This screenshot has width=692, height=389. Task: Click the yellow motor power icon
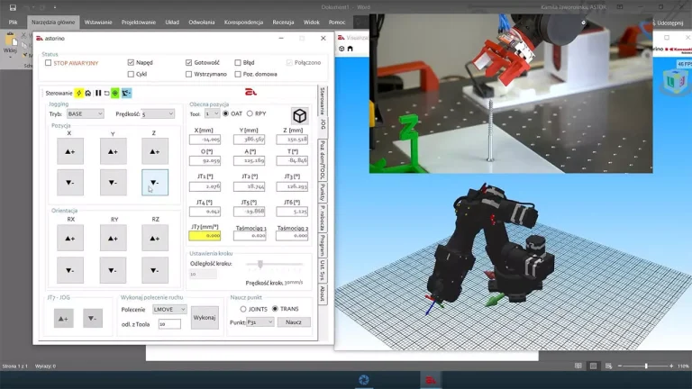tap(79, 93)
